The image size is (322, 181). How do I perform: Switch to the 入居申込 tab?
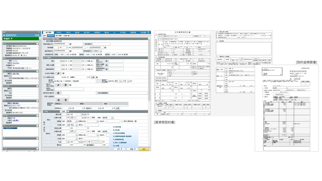click(59, 32)
